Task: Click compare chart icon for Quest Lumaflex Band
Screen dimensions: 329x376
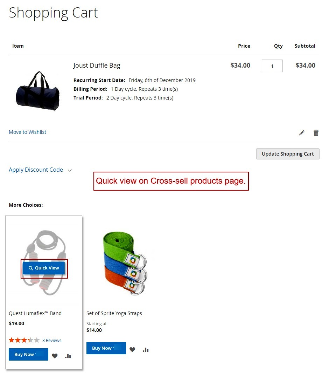Action: [x=68, y=356]
